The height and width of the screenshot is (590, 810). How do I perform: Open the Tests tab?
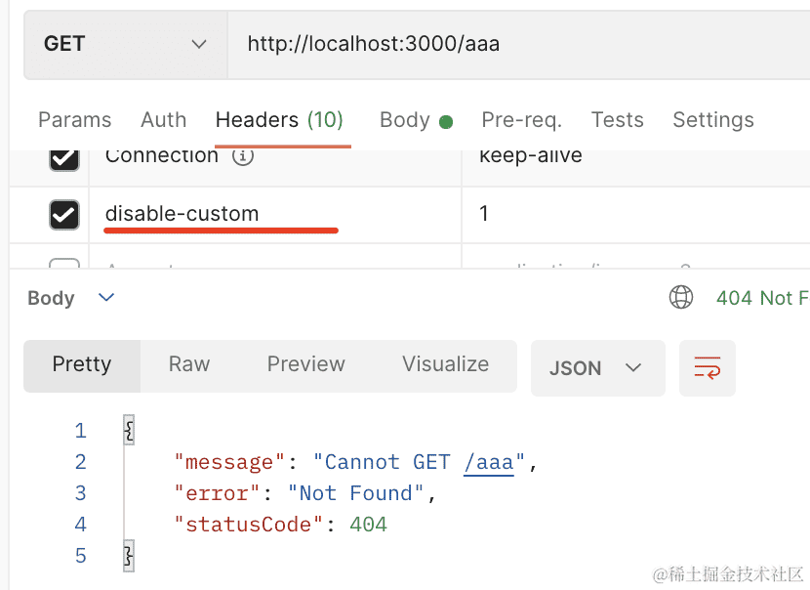pyautogui.click(x=617, y=120)
